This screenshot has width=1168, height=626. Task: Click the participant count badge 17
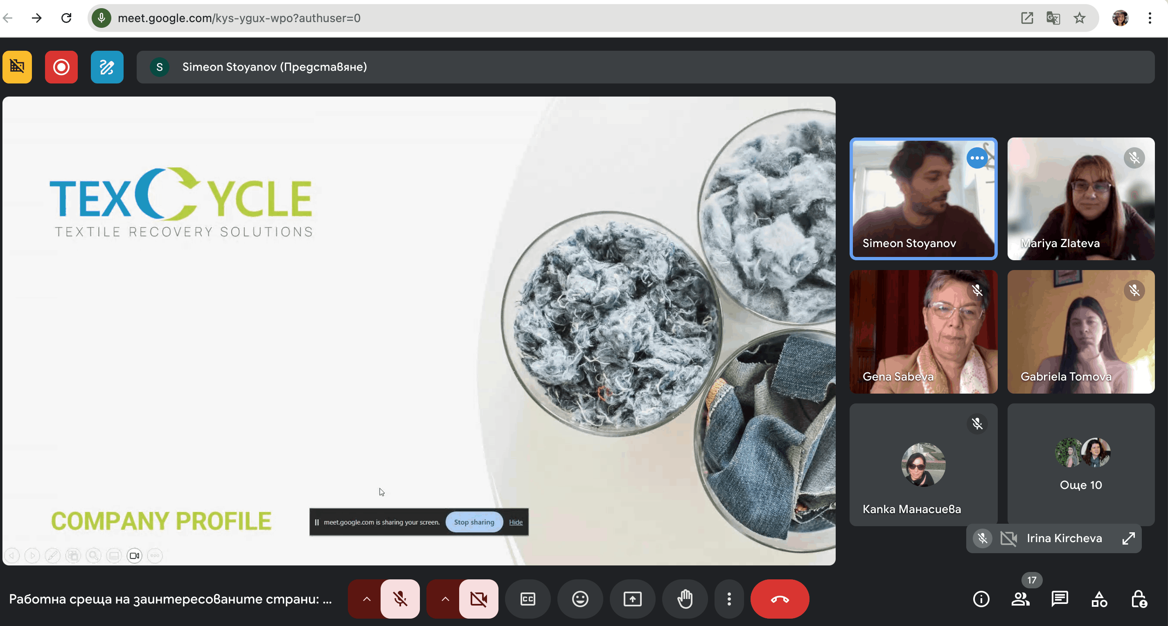pos(1032,580)
